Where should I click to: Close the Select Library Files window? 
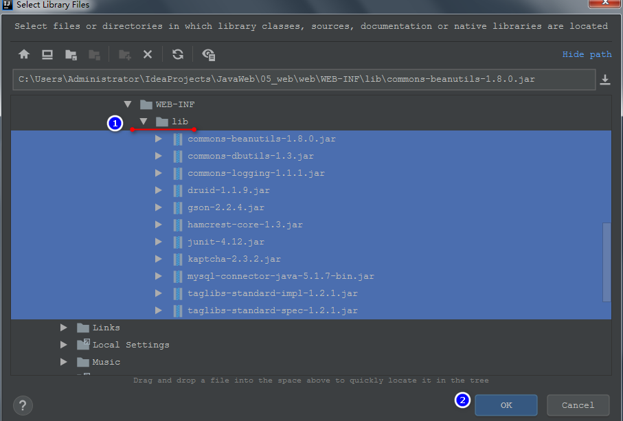(x=604, y=3)
